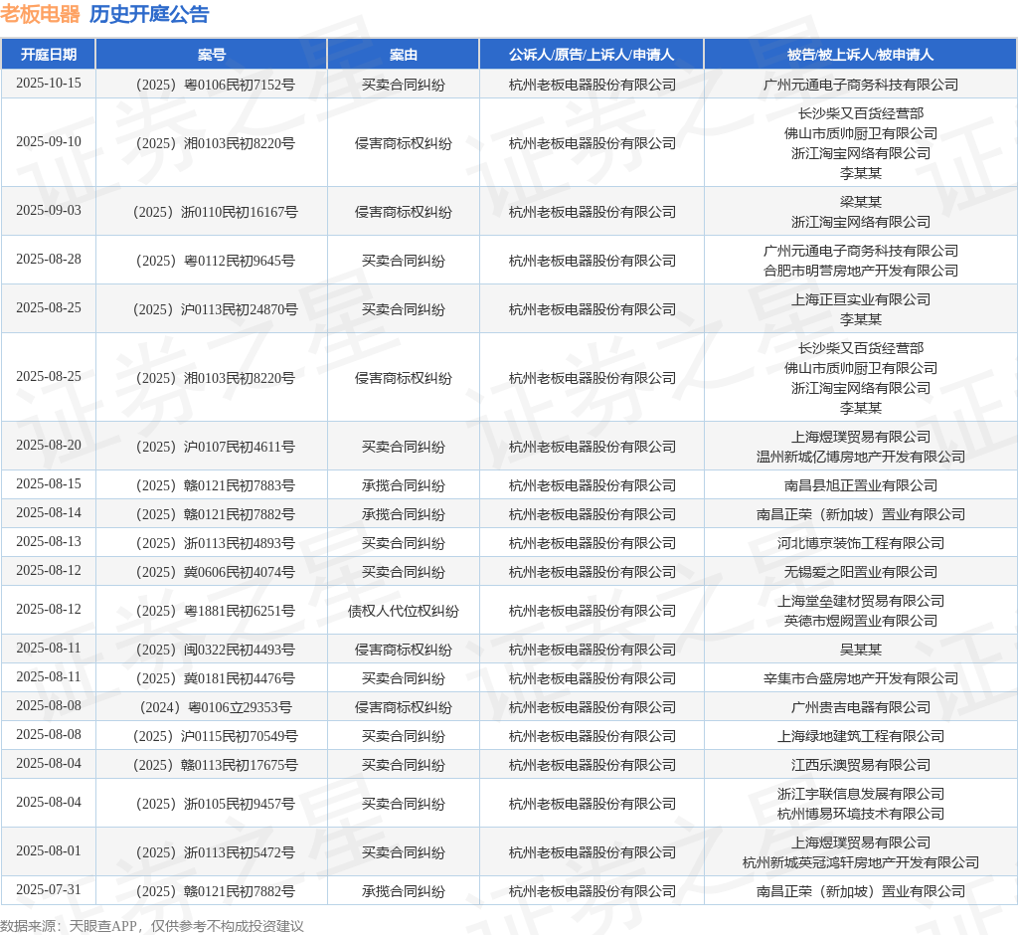Click case number 冀0181民初4476号
This screenshot has width=1018, height=935.
216,678
